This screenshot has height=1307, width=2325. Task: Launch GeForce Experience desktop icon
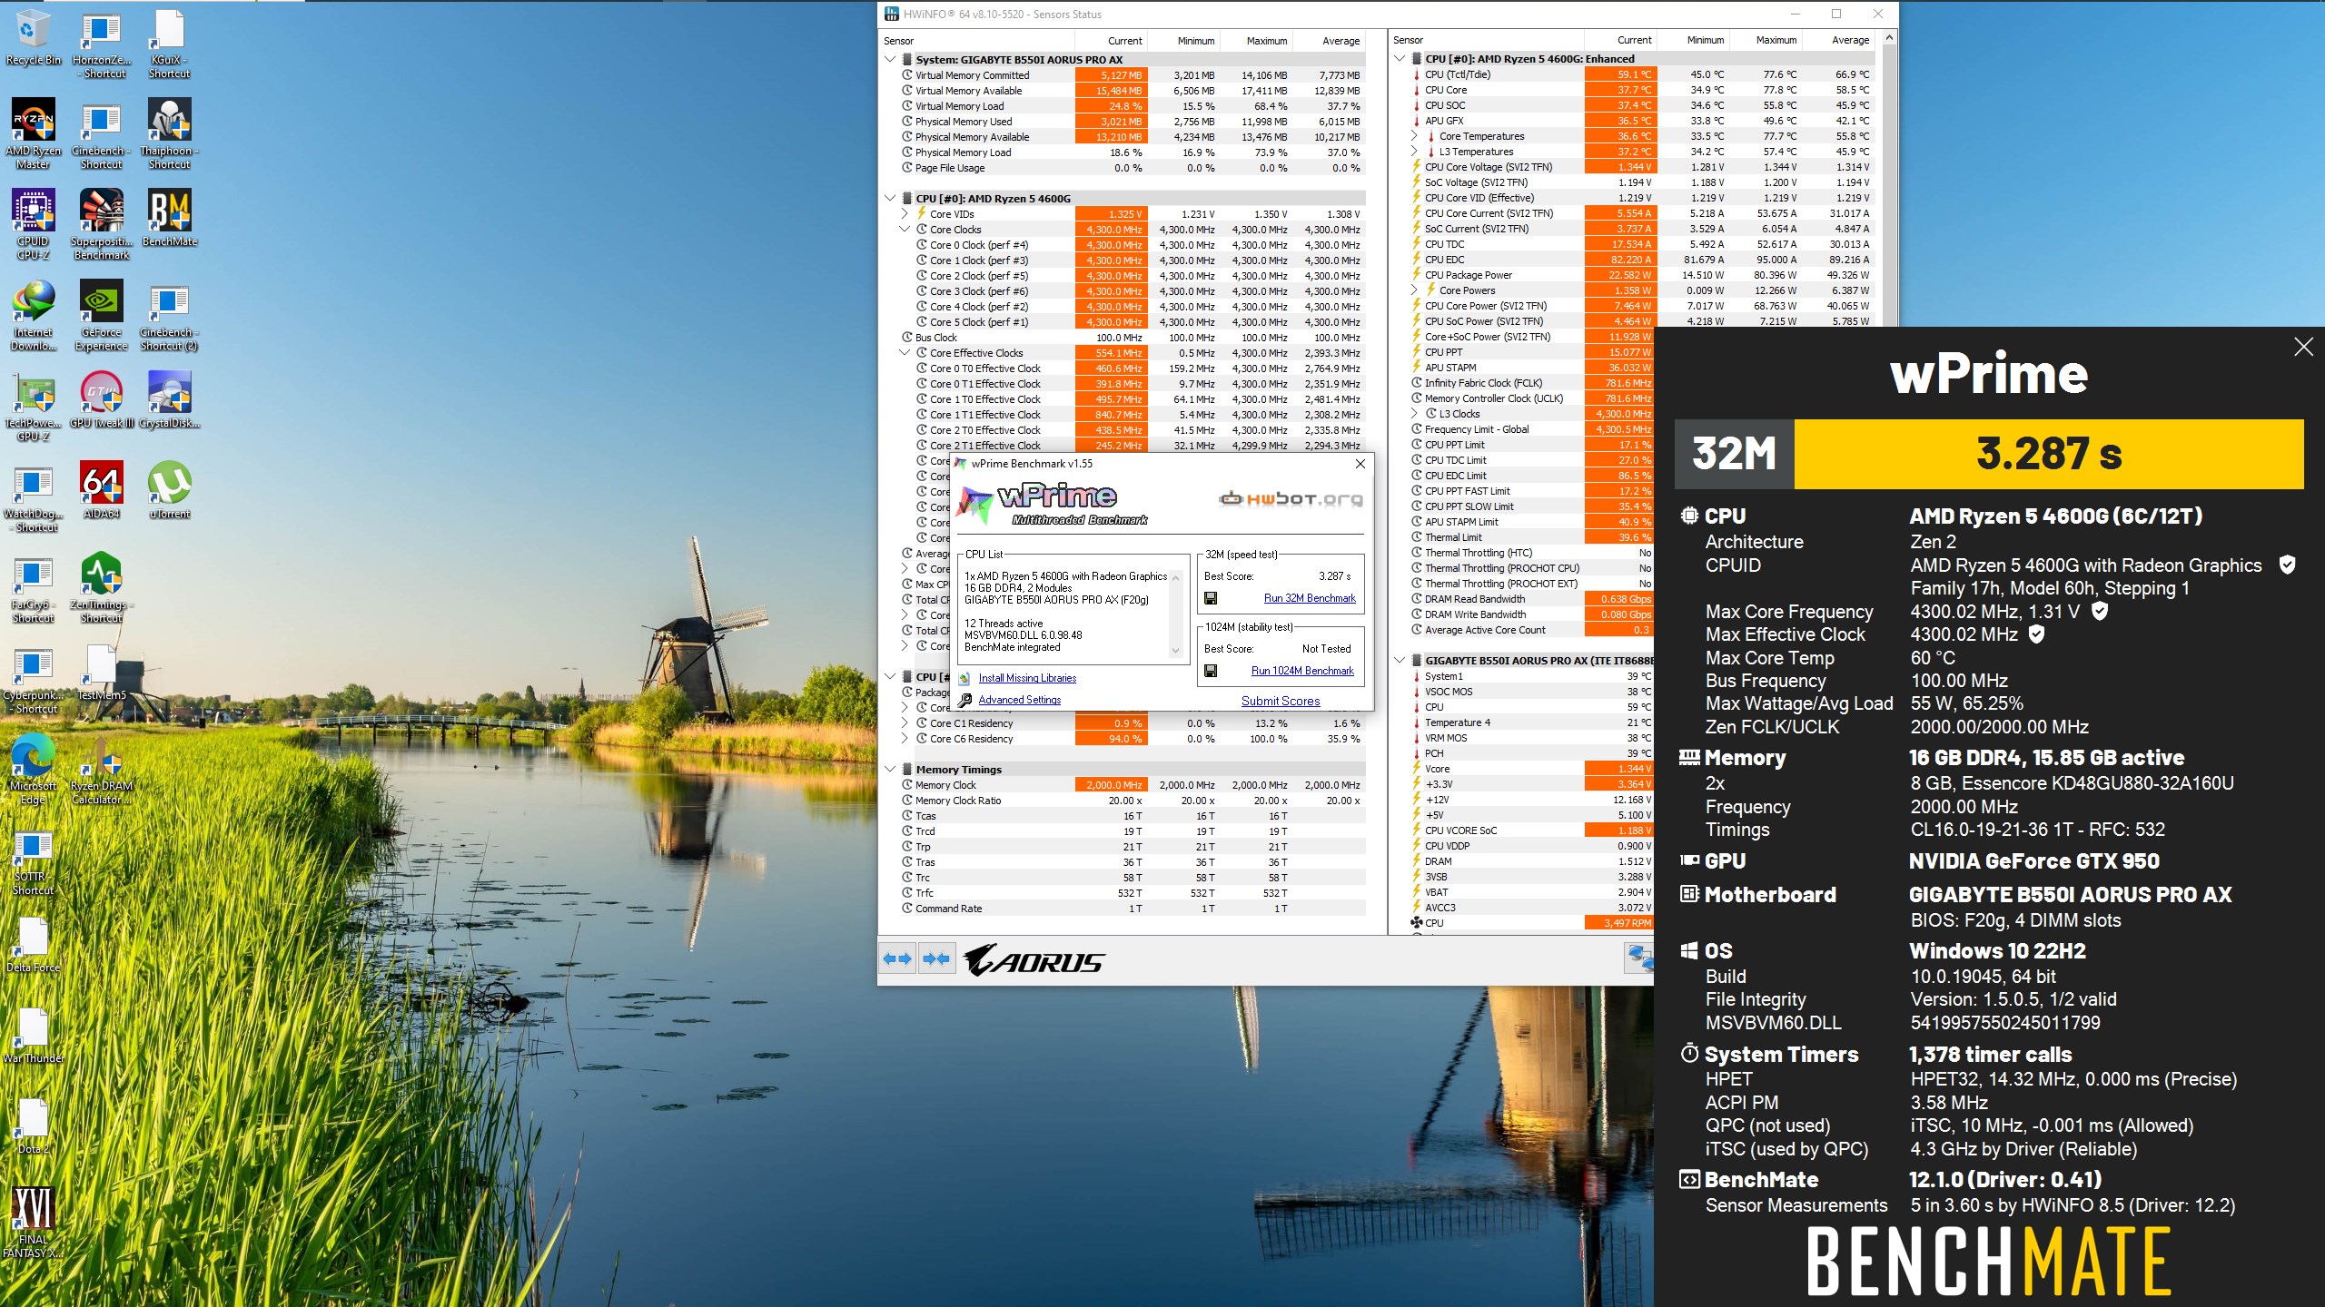point(102,315)
